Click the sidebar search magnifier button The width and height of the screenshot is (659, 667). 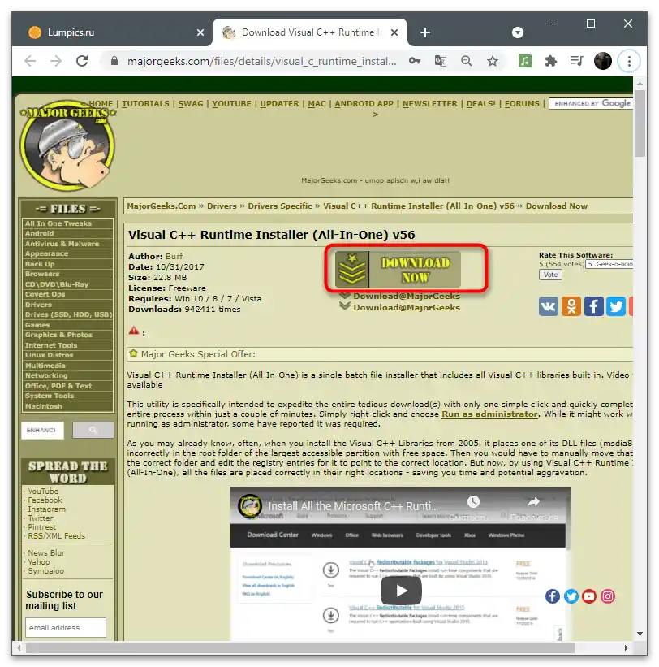(93, 430)
